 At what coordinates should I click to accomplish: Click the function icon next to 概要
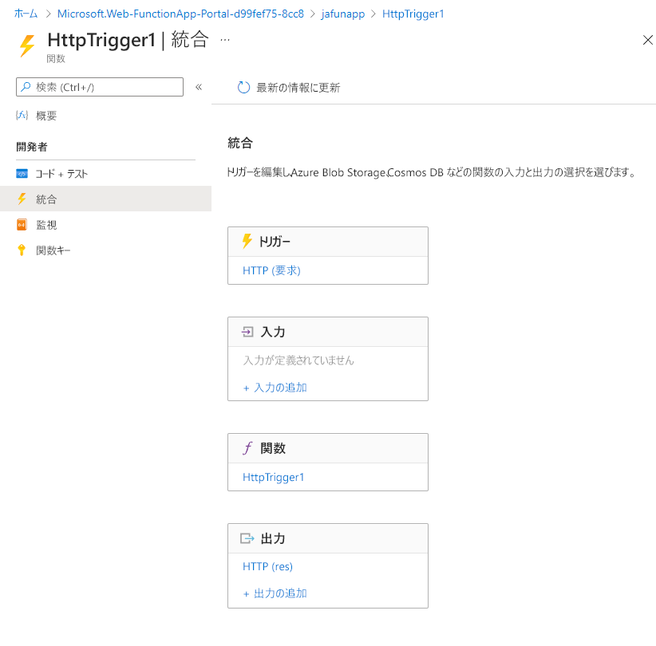(22, 115)
